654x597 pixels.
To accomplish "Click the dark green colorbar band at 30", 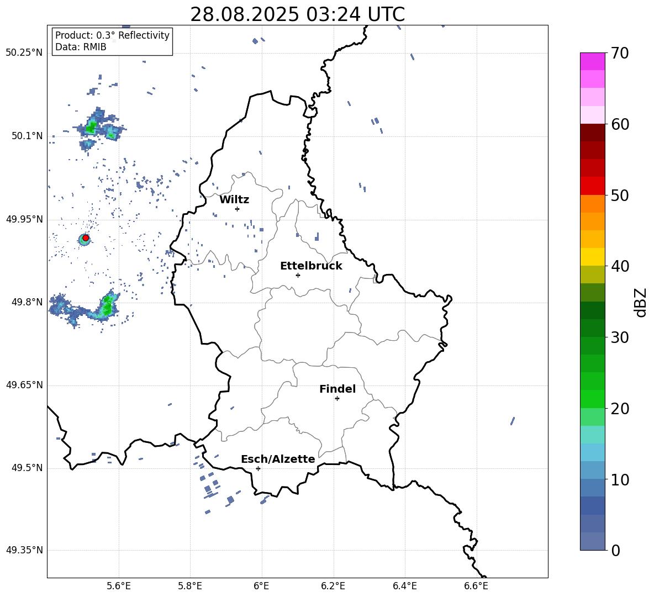I will (x=593, y=328).
